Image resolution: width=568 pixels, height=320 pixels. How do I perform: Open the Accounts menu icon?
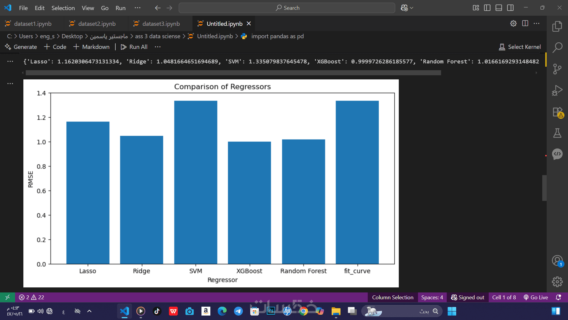tap(557, 261)
